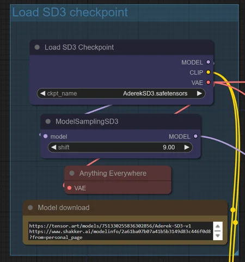Click the yellow CLIP output socket
245x262 pixels.
(208, 72)
